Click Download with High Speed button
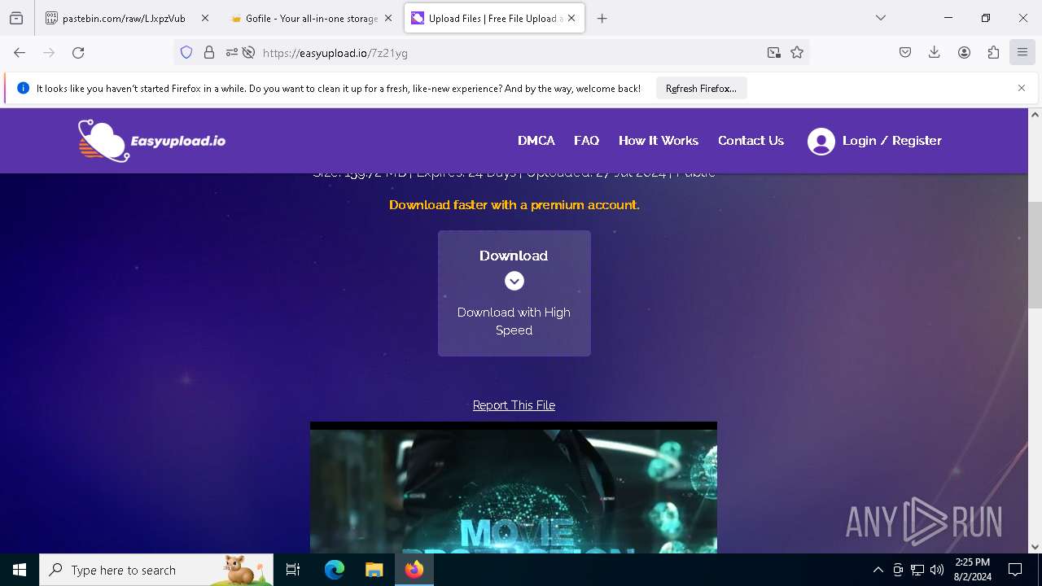 coord(514,293)
